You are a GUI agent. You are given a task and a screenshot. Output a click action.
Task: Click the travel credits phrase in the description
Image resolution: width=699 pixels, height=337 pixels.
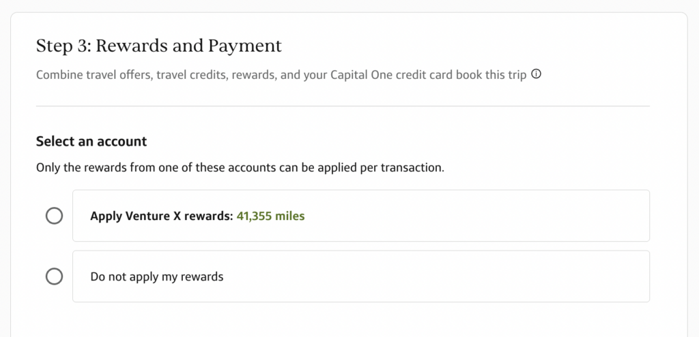pos(192,75)
